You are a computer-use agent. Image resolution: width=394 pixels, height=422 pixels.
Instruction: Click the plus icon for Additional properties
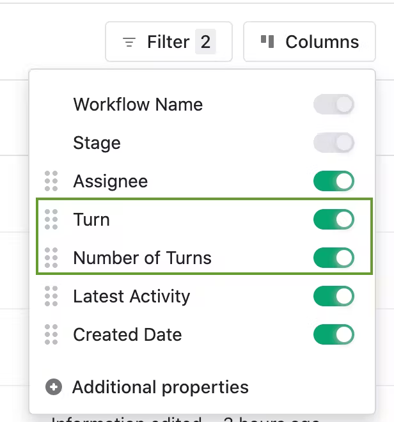pyautogui.click(x=54, y=387)
